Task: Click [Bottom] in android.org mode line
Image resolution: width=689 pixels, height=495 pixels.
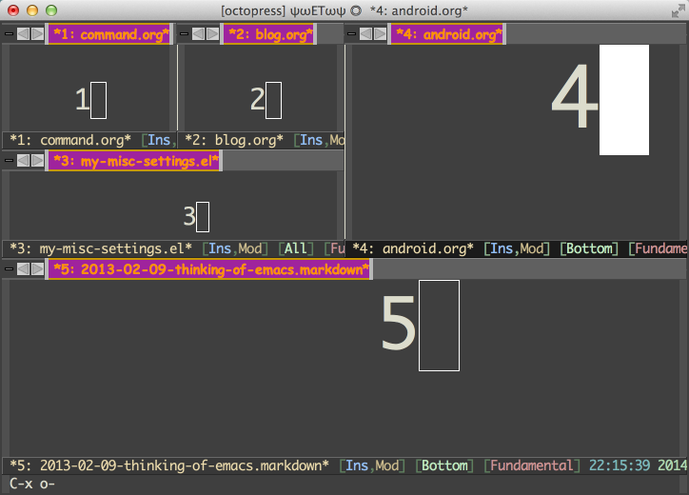Action: pos(589,248)
